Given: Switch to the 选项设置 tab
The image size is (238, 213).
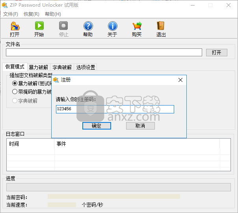Looking at the screenshot, I should pyautogui.click(x=86, y=67).
